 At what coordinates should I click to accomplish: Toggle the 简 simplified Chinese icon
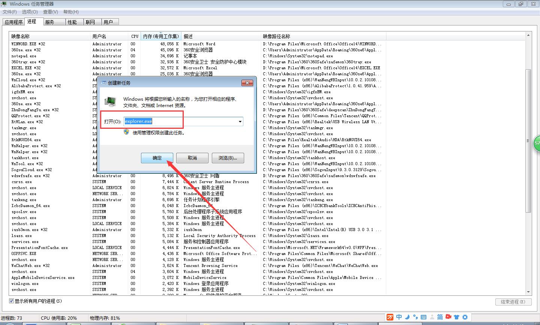pyautogui.click(x=440, y=317)
